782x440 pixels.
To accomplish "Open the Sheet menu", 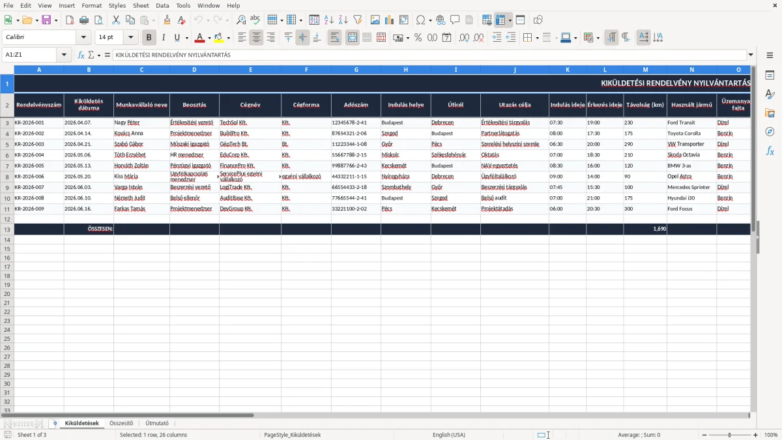I will [141, 5].
